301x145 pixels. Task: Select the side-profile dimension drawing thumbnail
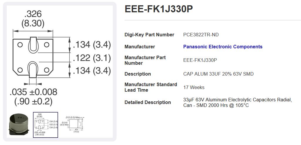pos(74,124)
